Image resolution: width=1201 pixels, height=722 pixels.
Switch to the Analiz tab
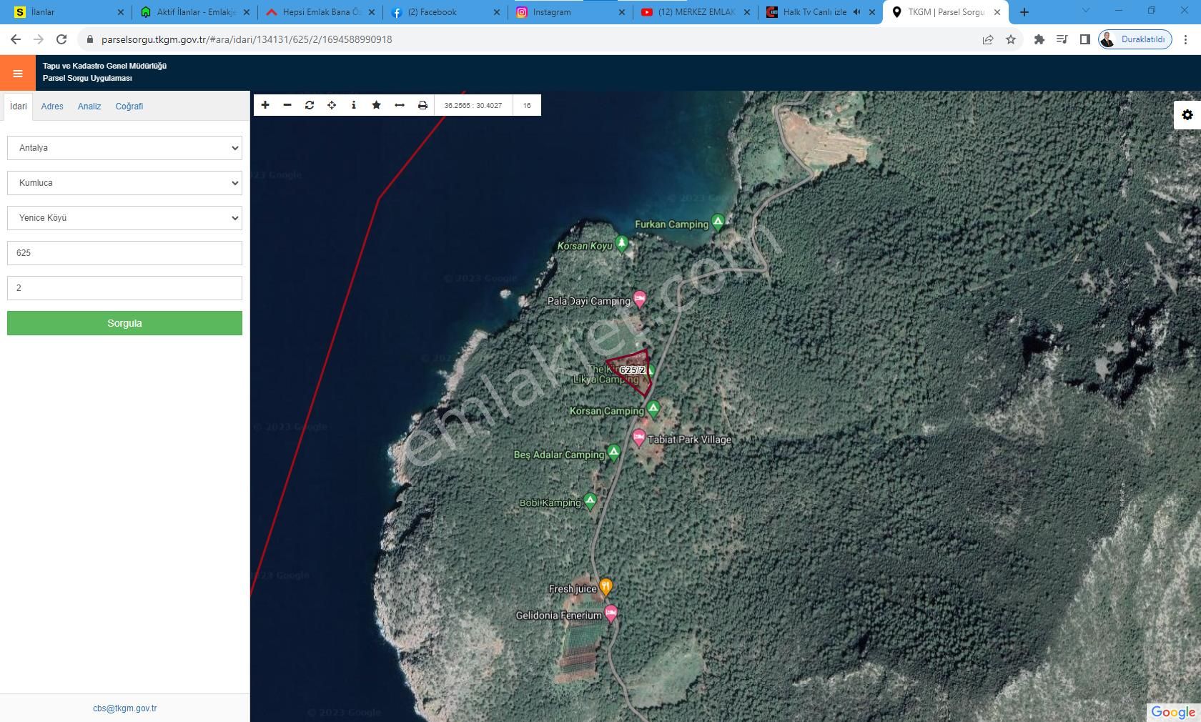[89, 106]
